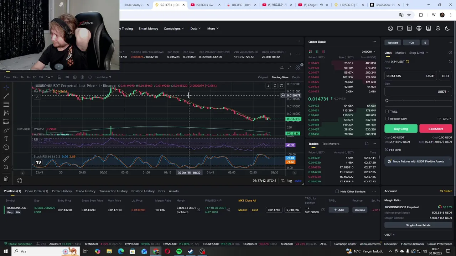Activate the chart zoom-in tool
Screen dimensions: 456x256
coord(6,167)
